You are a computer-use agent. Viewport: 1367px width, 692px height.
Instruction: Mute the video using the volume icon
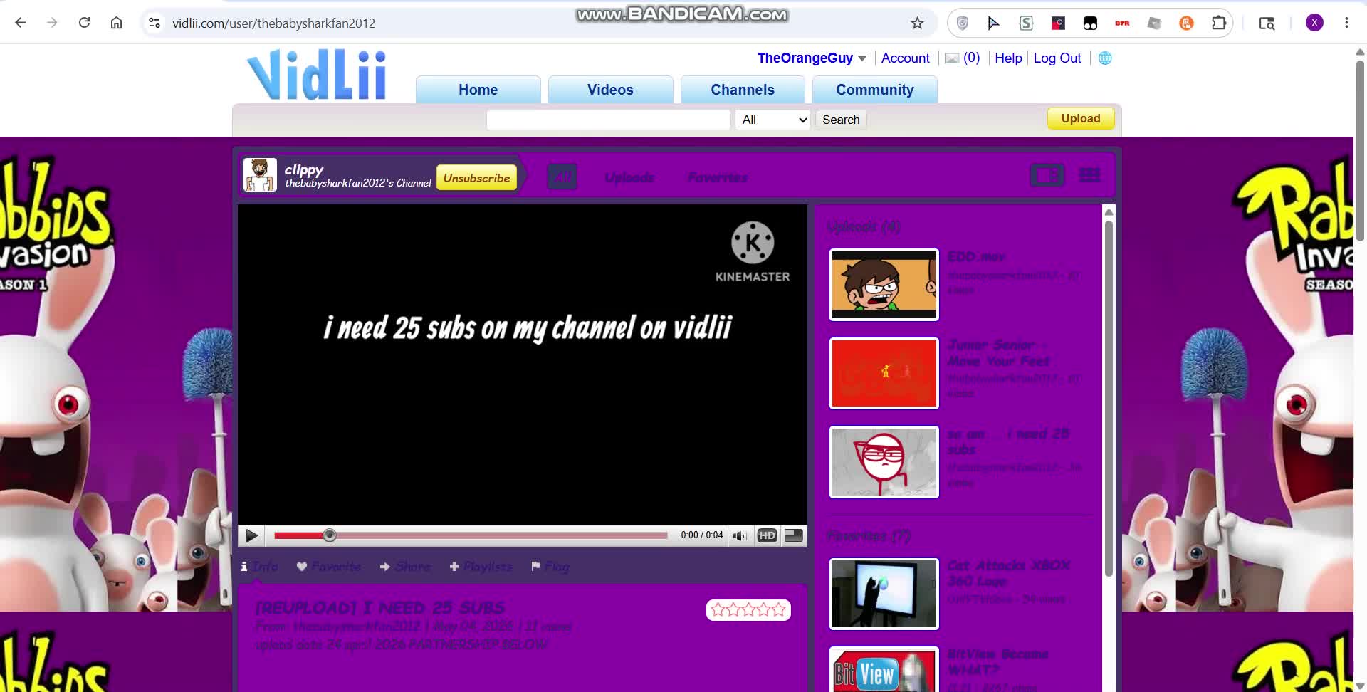[x=740, y=535]
